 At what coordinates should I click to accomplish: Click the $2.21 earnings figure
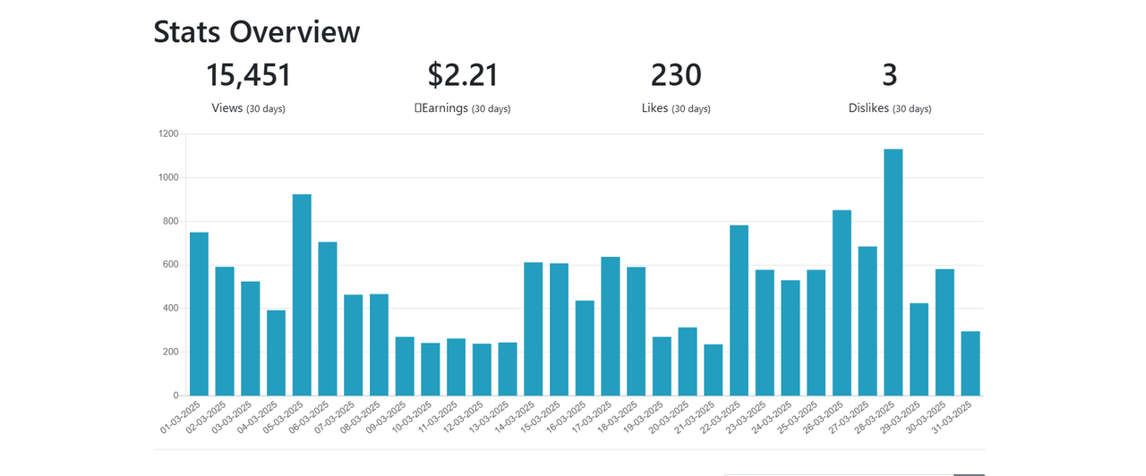[x=463, y=75]
